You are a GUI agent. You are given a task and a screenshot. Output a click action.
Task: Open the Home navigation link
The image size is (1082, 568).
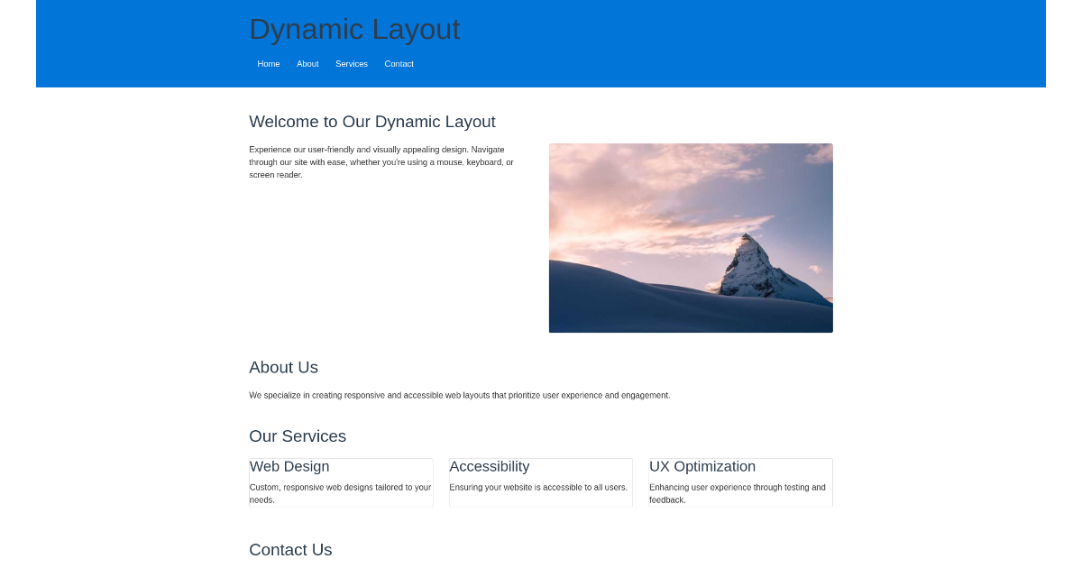[x=268, y=63]
